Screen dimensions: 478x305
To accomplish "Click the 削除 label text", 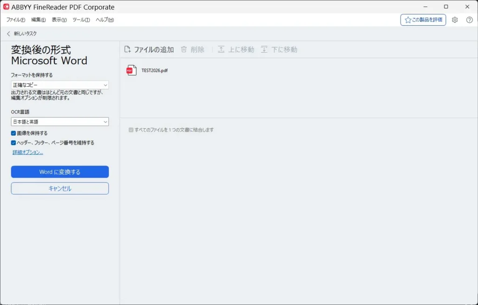I will [x=197, y=49].
